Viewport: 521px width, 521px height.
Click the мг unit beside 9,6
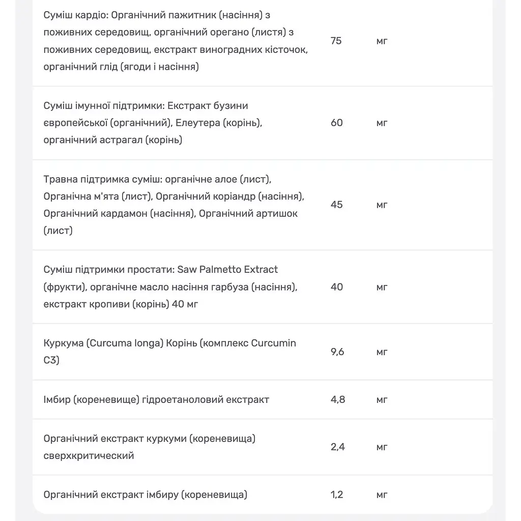click(x=382, y=352)
